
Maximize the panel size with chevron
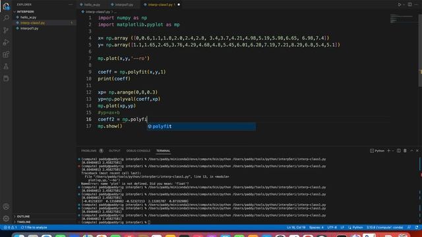pyautogui.click(x=411, y=151)
